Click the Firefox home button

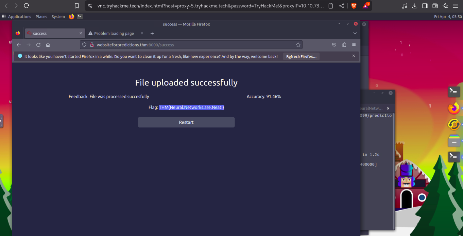click(48, 45)
